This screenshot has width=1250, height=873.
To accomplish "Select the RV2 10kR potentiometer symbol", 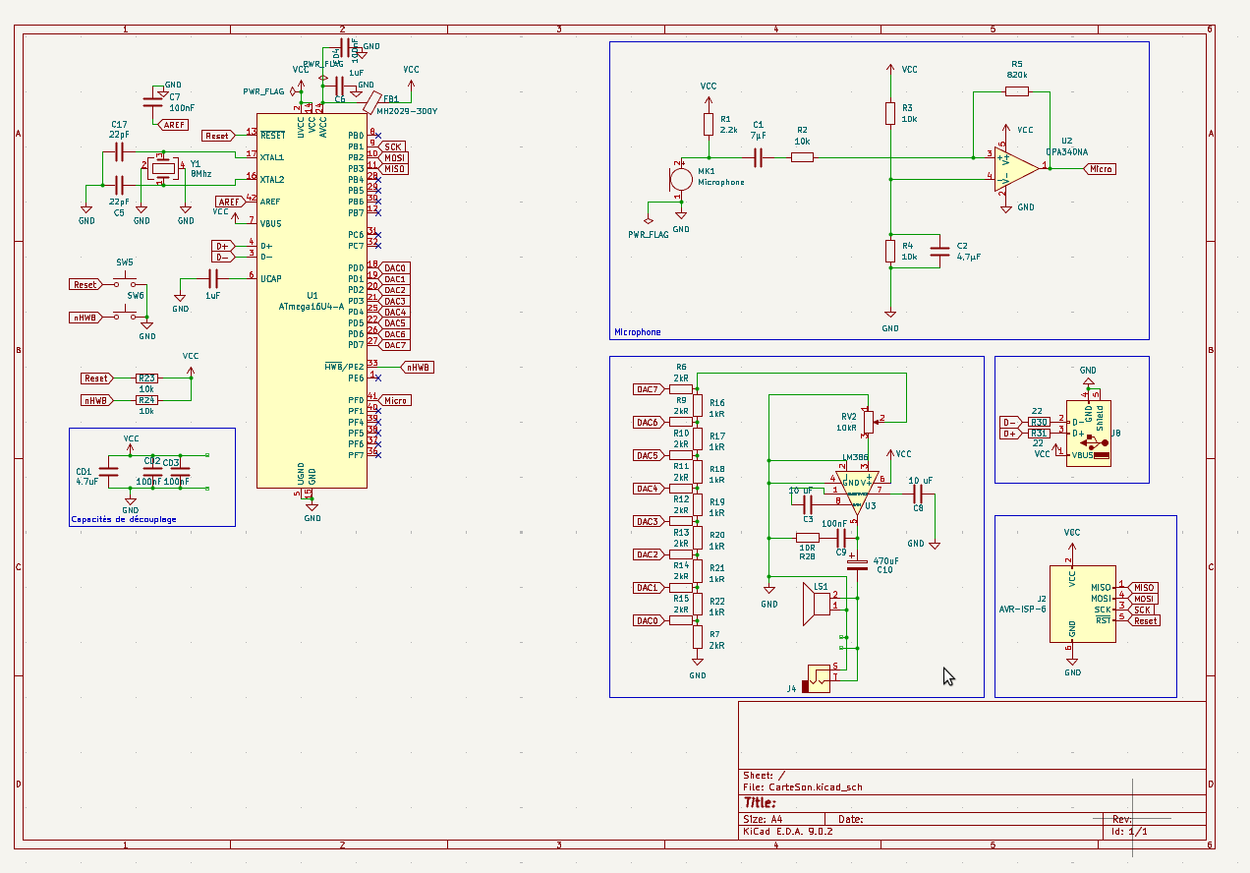I will tap(867, 420).
